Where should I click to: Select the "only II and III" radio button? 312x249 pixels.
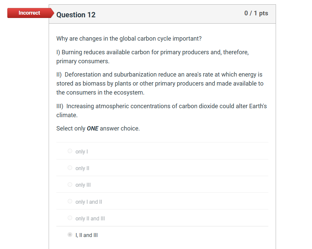tap(70, 218)
